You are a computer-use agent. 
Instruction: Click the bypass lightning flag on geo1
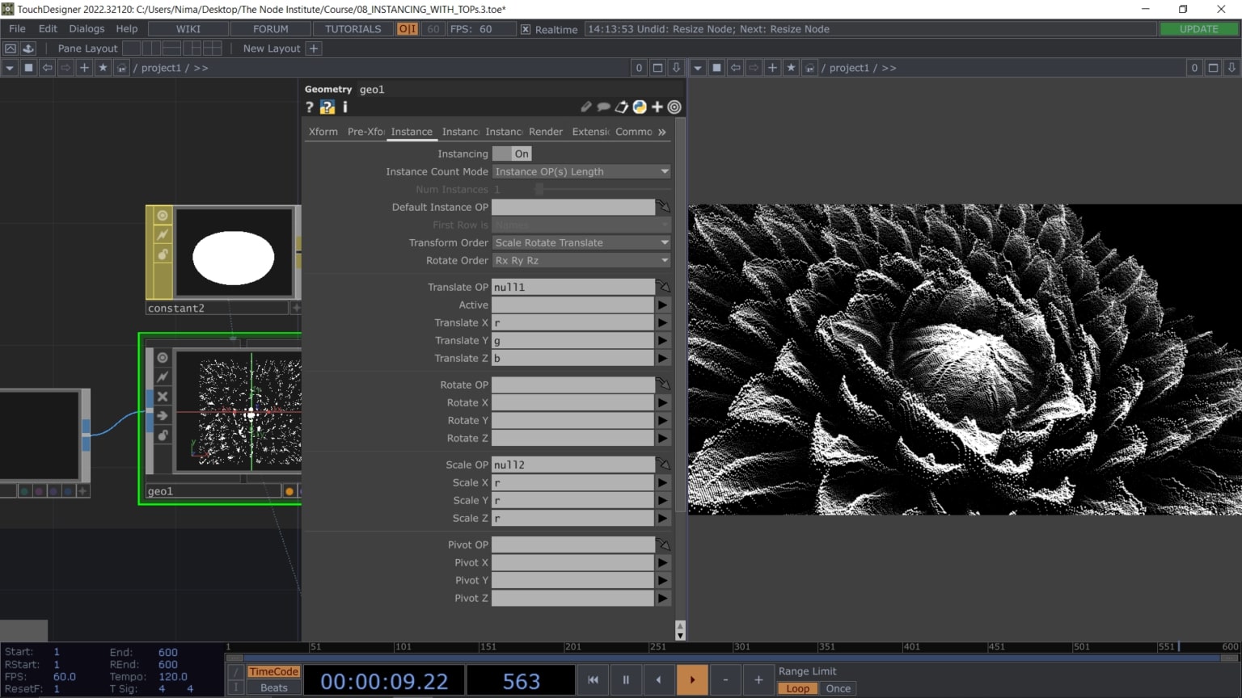point(161,376)
